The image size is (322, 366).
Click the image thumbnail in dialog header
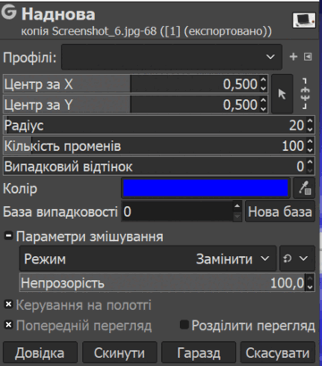pos(304,21)
